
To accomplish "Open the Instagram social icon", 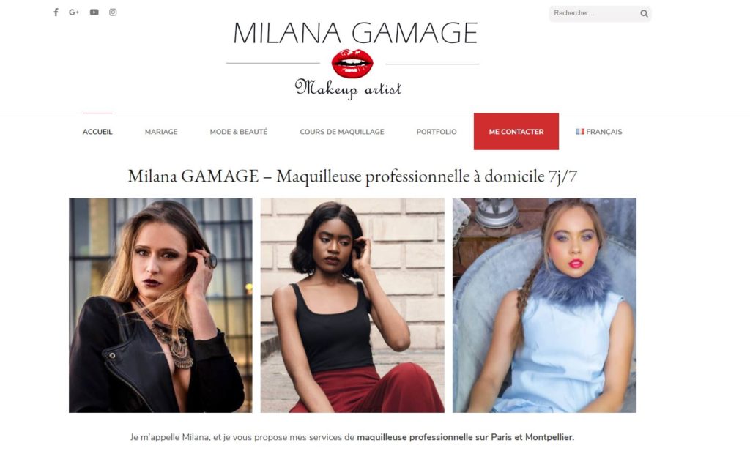I will point(113,12).
